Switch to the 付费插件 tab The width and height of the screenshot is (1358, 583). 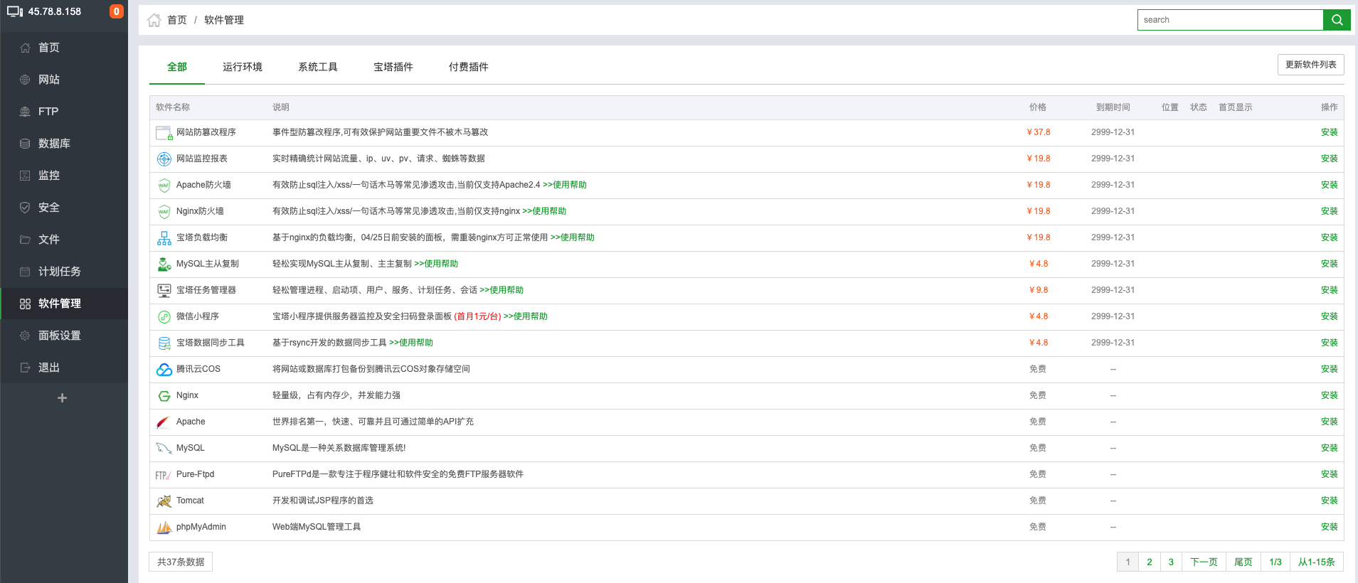[469, 67]
